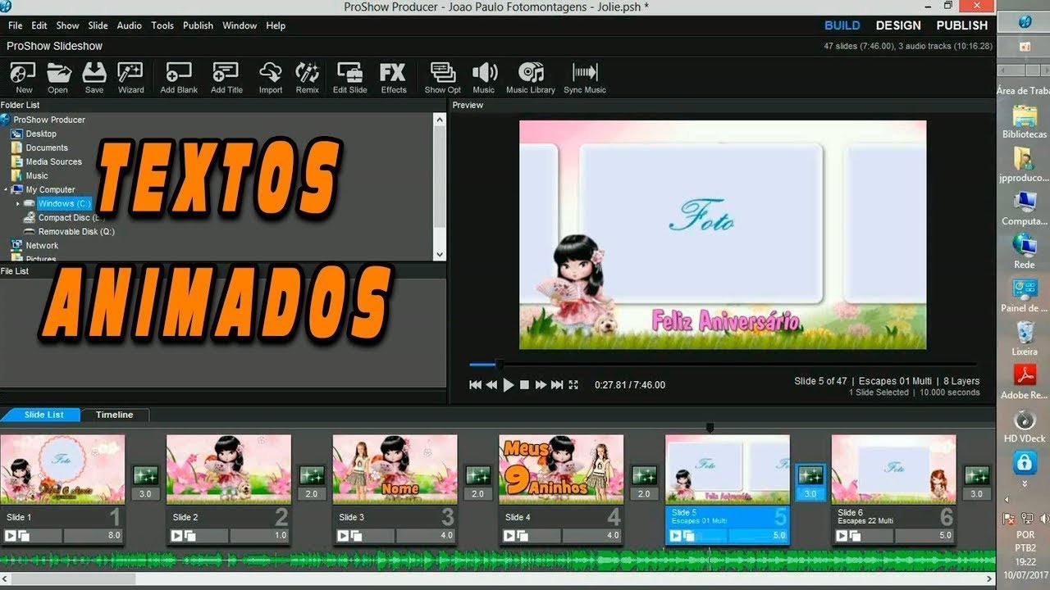This screenshot has height=590, width=1050.
Task: Select Slide 6 thumbnail
Action: [x=893, y=469]
